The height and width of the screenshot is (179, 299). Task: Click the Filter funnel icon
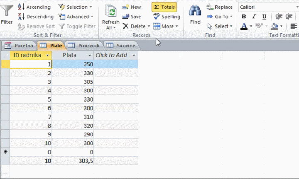click(7, 13)
